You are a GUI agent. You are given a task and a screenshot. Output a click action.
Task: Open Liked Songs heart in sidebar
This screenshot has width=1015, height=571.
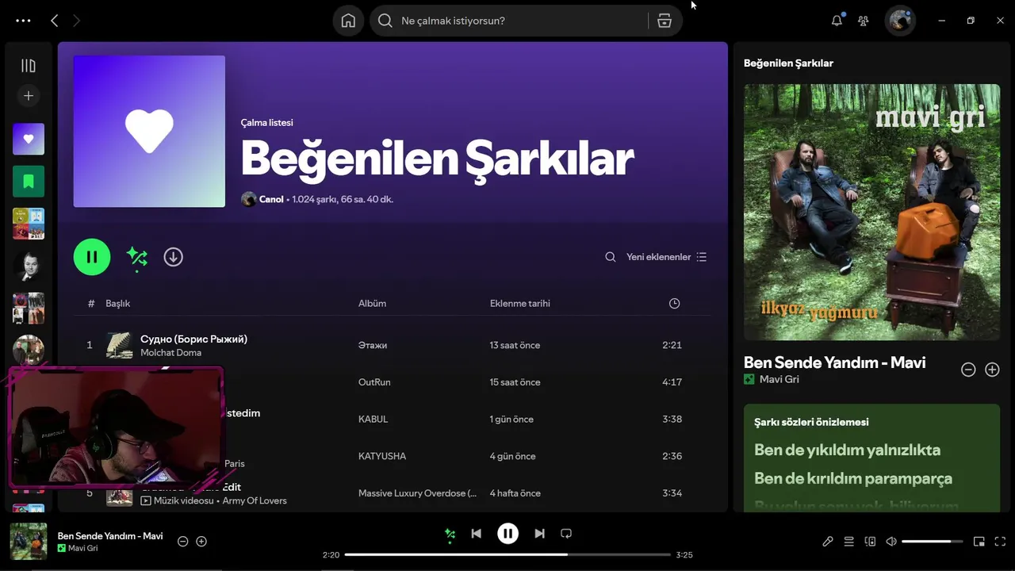click(29, 139)
